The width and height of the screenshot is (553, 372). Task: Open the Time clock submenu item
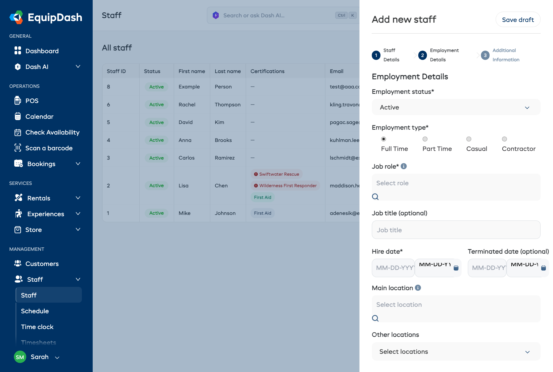(x=37, y=327)
